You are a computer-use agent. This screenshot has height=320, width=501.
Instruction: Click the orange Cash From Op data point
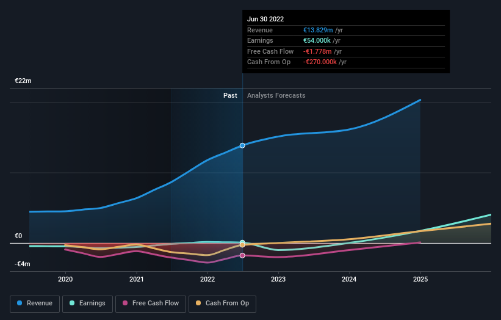click(x=242, y=245)
